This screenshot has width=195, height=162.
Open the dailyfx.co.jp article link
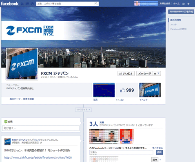38,157
